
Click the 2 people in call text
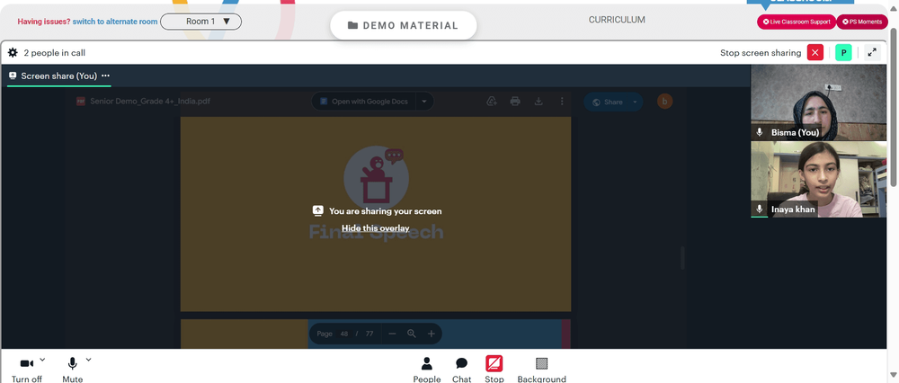coord(55,53)
